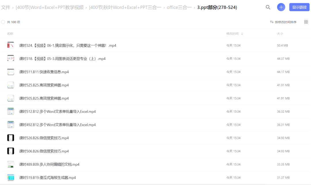Click file icon for 课时519 傻瓜式海报生成器
Viewport: 311px width, 185px height.
(11, 178)
